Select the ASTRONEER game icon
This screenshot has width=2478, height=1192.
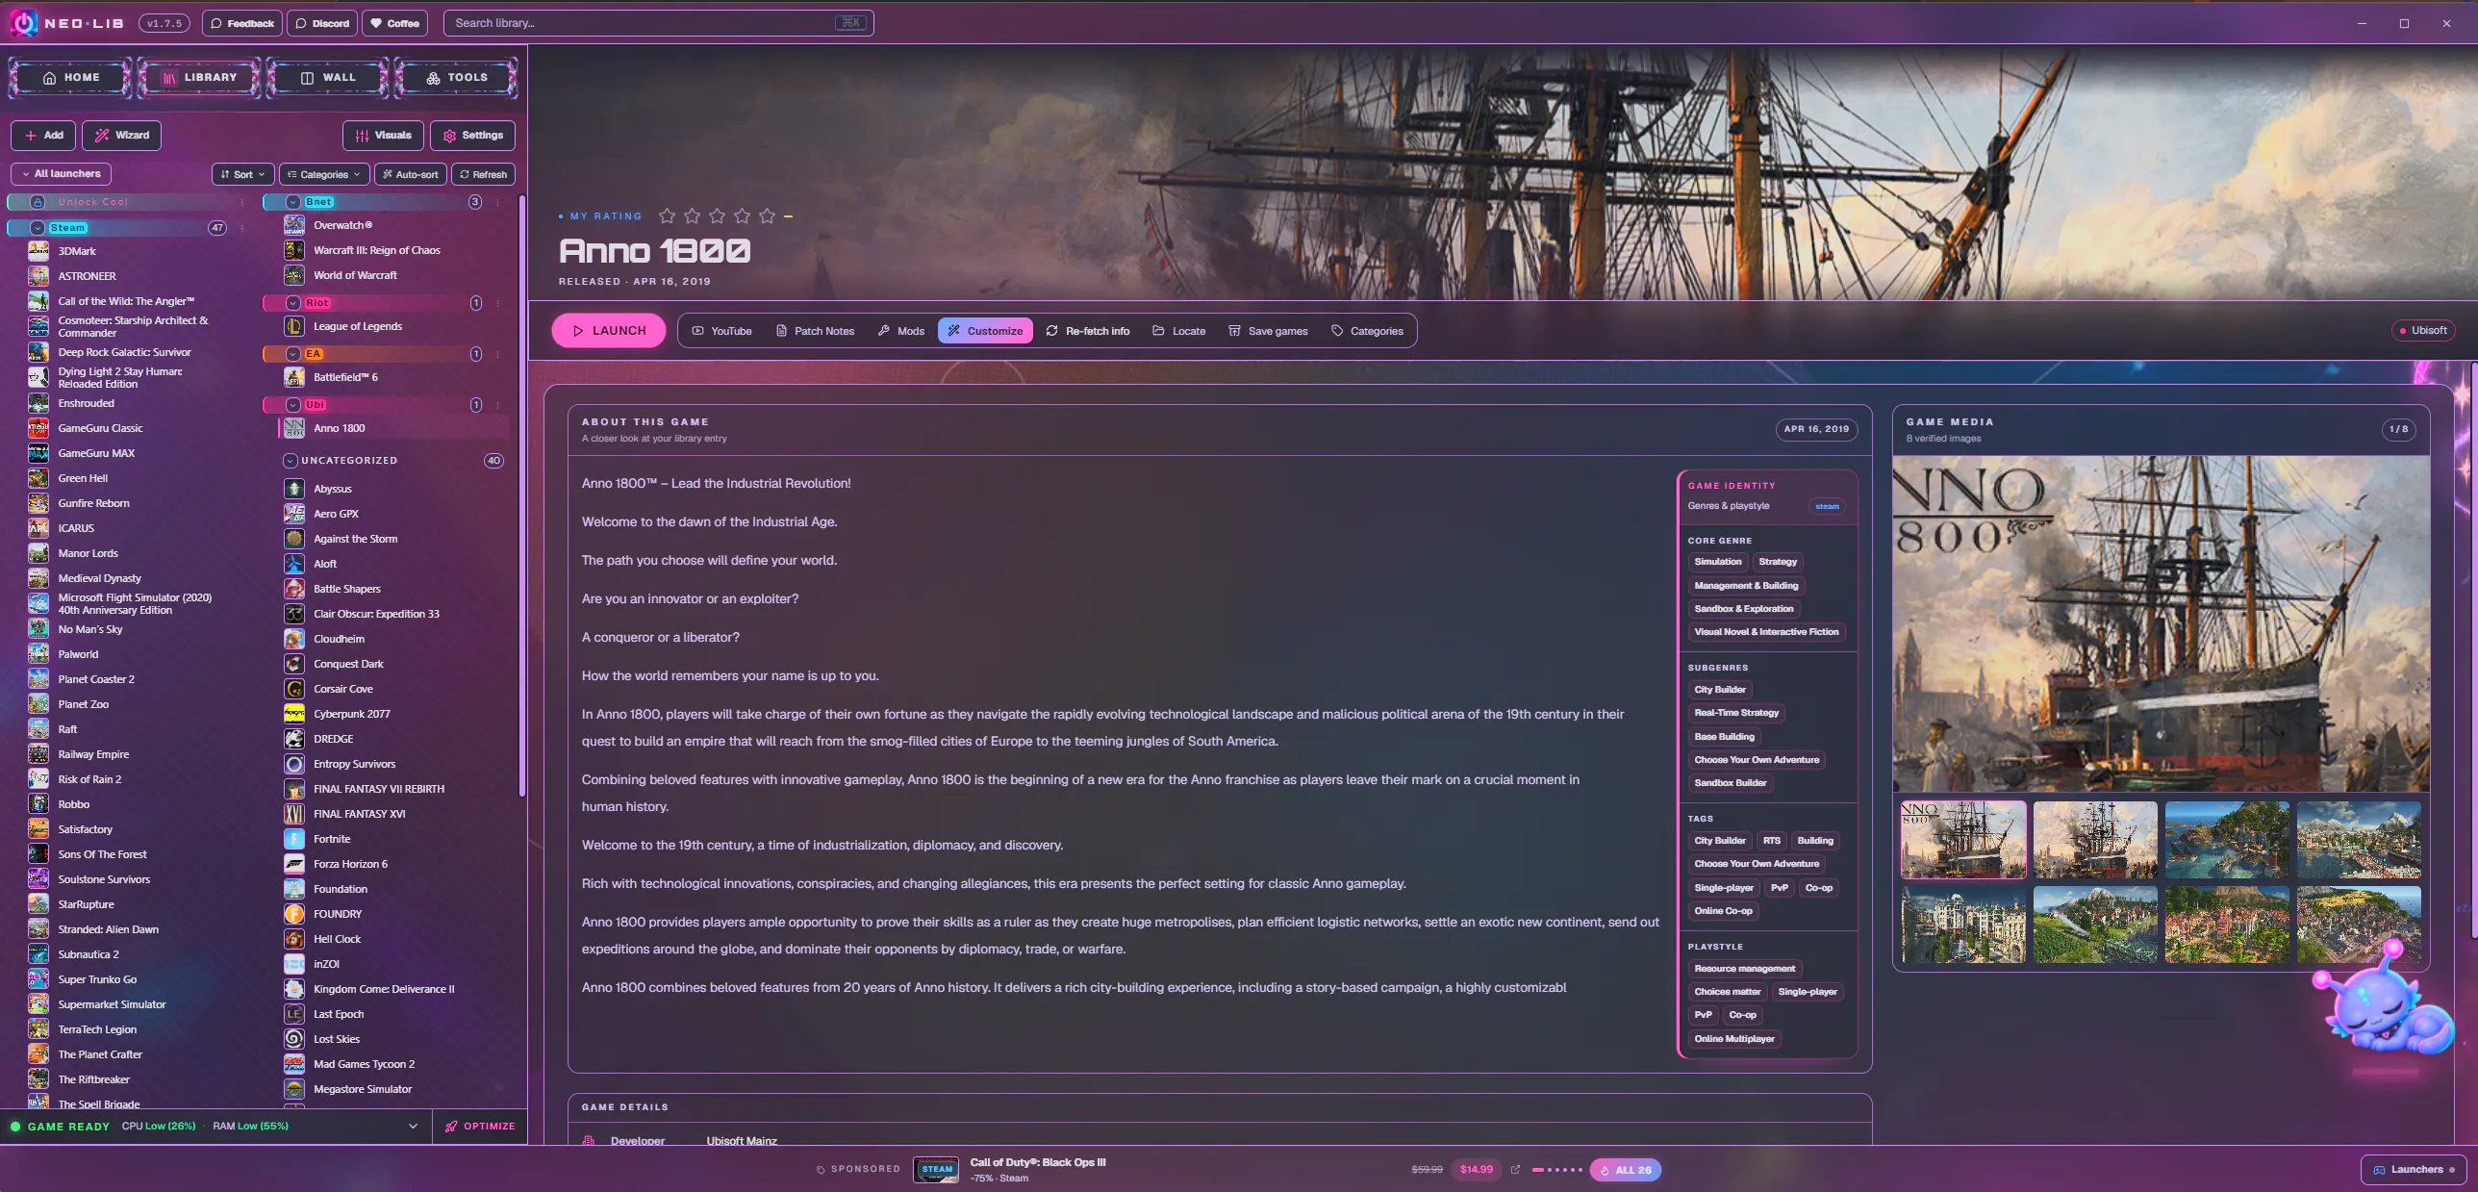(x=38, y=276)
